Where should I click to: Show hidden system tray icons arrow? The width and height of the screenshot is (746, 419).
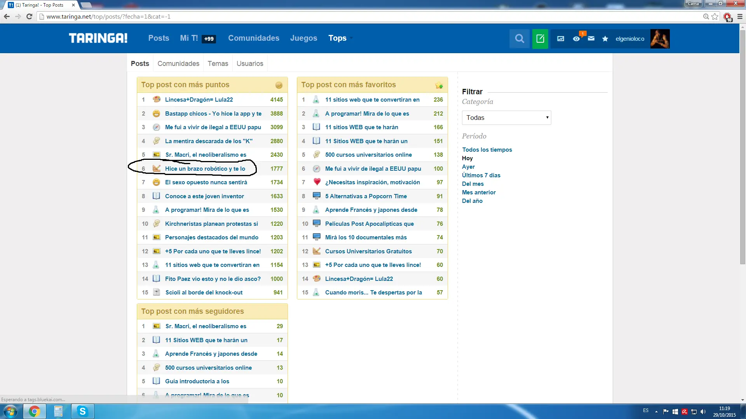656,411
